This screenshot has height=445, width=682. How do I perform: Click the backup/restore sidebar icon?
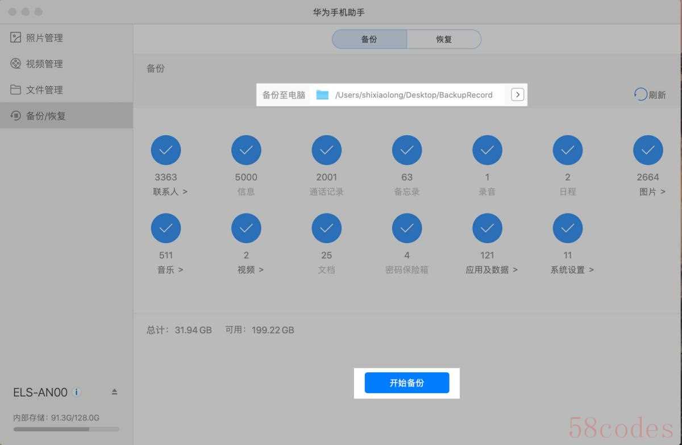tap(16, 116)
